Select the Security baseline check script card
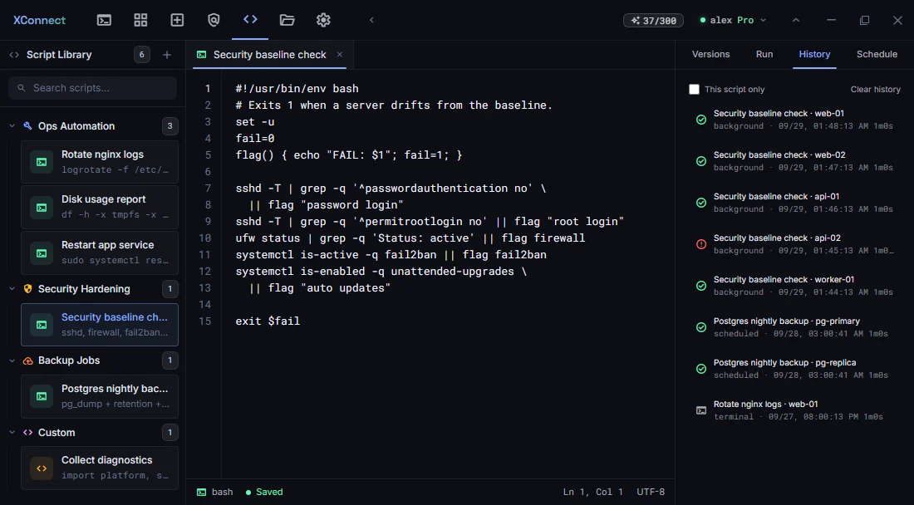 coord(100,325)
